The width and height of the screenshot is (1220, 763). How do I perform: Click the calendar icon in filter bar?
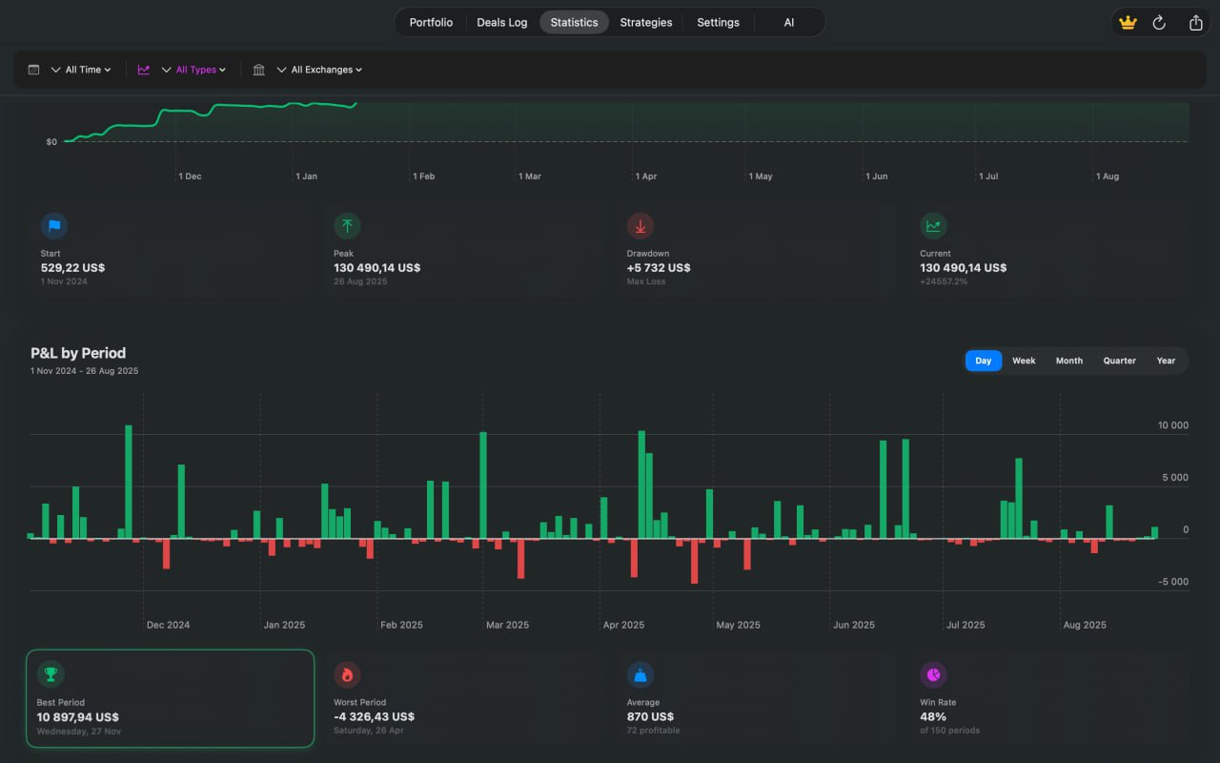pos(34,70)
